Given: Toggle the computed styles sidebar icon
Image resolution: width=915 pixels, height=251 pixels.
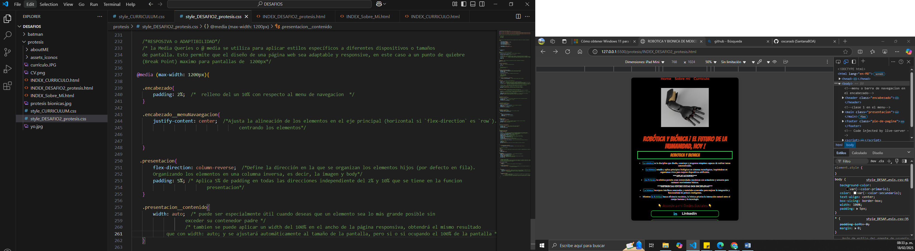Looking at the screenshot, I should click(x=904, y=161).
